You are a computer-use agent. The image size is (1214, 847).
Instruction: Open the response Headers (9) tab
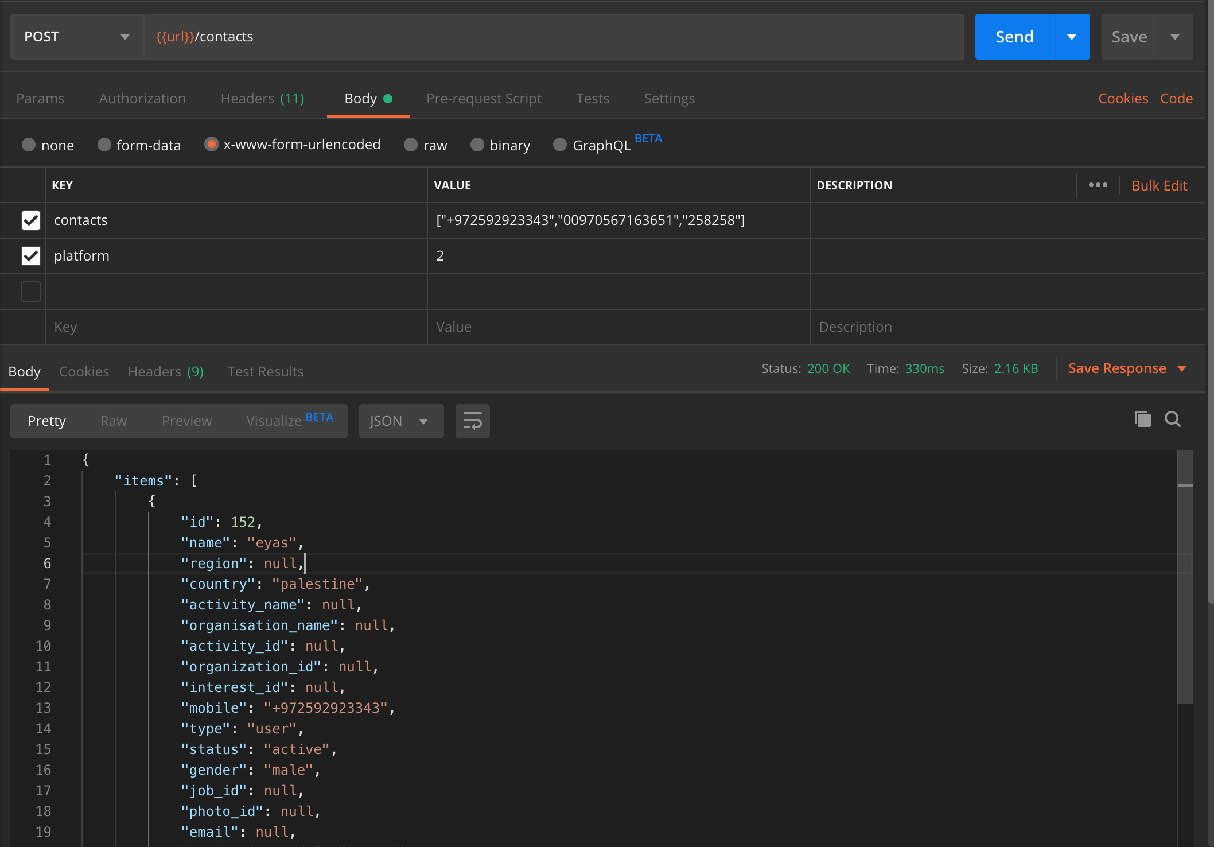click(166, 372)
